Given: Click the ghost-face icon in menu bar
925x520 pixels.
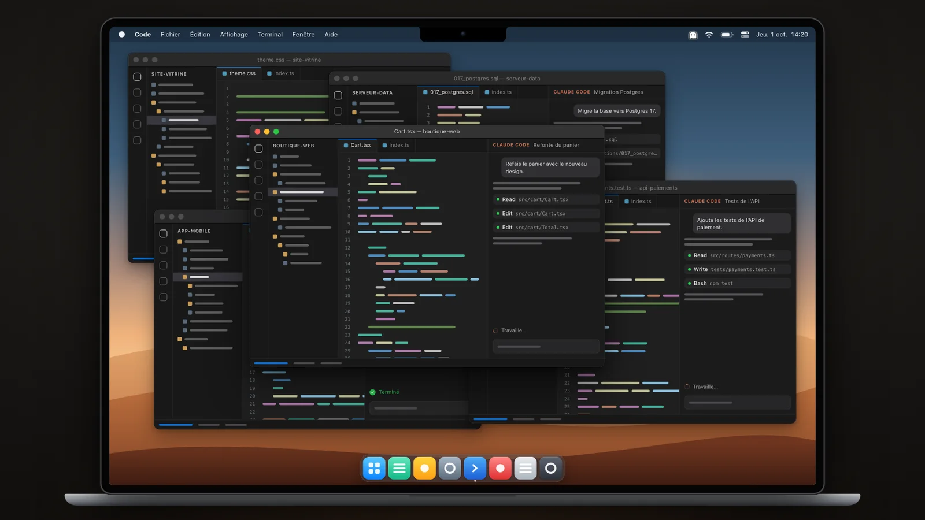Looking at the screenshot, I should coord(693,35).
